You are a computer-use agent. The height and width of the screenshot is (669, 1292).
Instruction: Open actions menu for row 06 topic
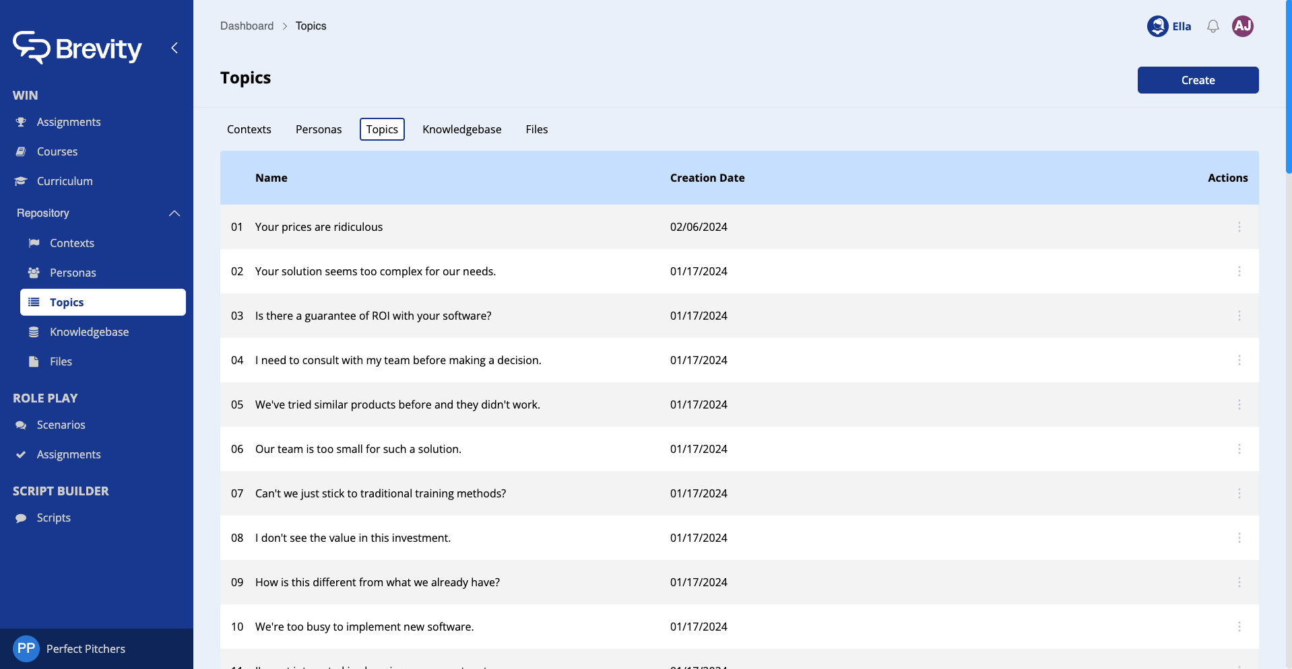tap(1239, 449)
